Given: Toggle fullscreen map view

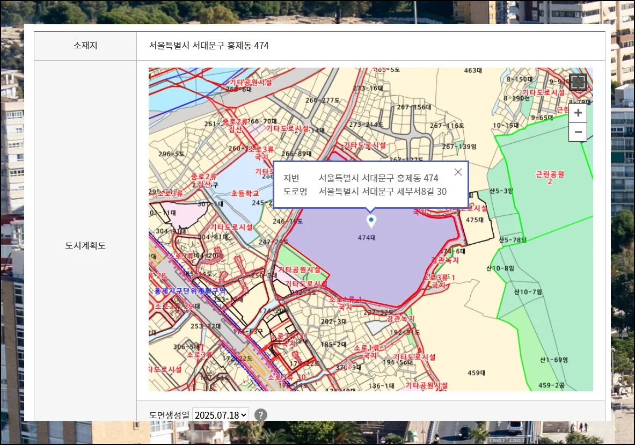Looking at the screenshot, I should (578, 83).
